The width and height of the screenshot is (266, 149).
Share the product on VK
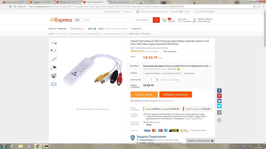click(219, 101)
